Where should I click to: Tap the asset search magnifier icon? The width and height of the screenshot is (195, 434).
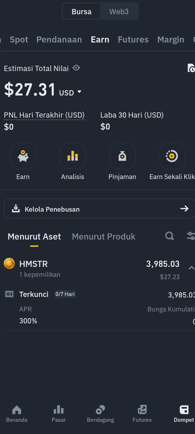(x=169, y=236)
